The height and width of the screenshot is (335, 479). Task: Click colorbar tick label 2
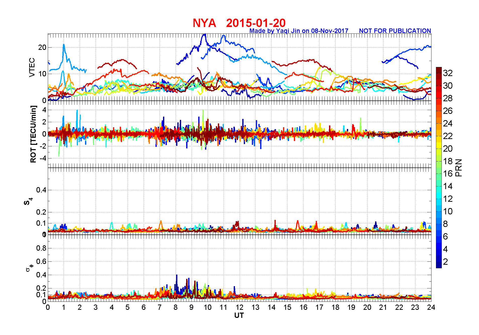tap(445, 262)
